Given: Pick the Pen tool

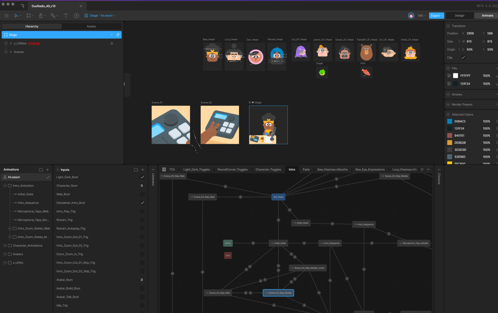Looking at the screenshot, I should 41,16.
